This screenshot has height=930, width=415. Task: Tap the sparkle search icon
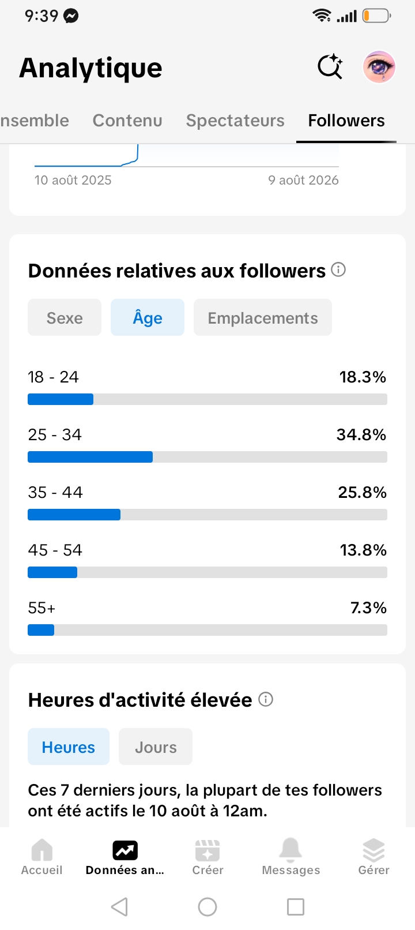coord(330,67)
